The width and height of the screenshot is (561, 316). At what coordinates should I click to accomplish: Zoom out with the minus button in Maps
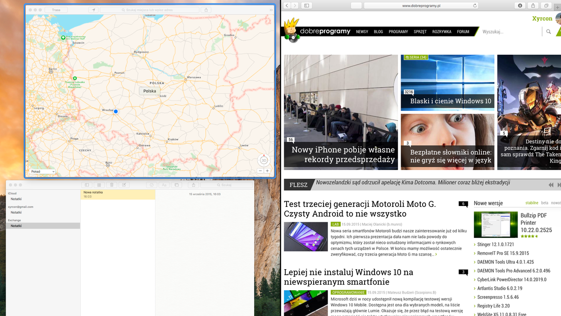click(x=260, y=171)
